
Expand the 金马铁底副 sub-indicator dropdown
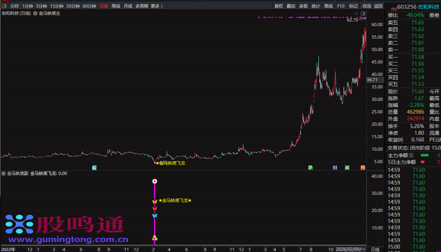point(4,173)
